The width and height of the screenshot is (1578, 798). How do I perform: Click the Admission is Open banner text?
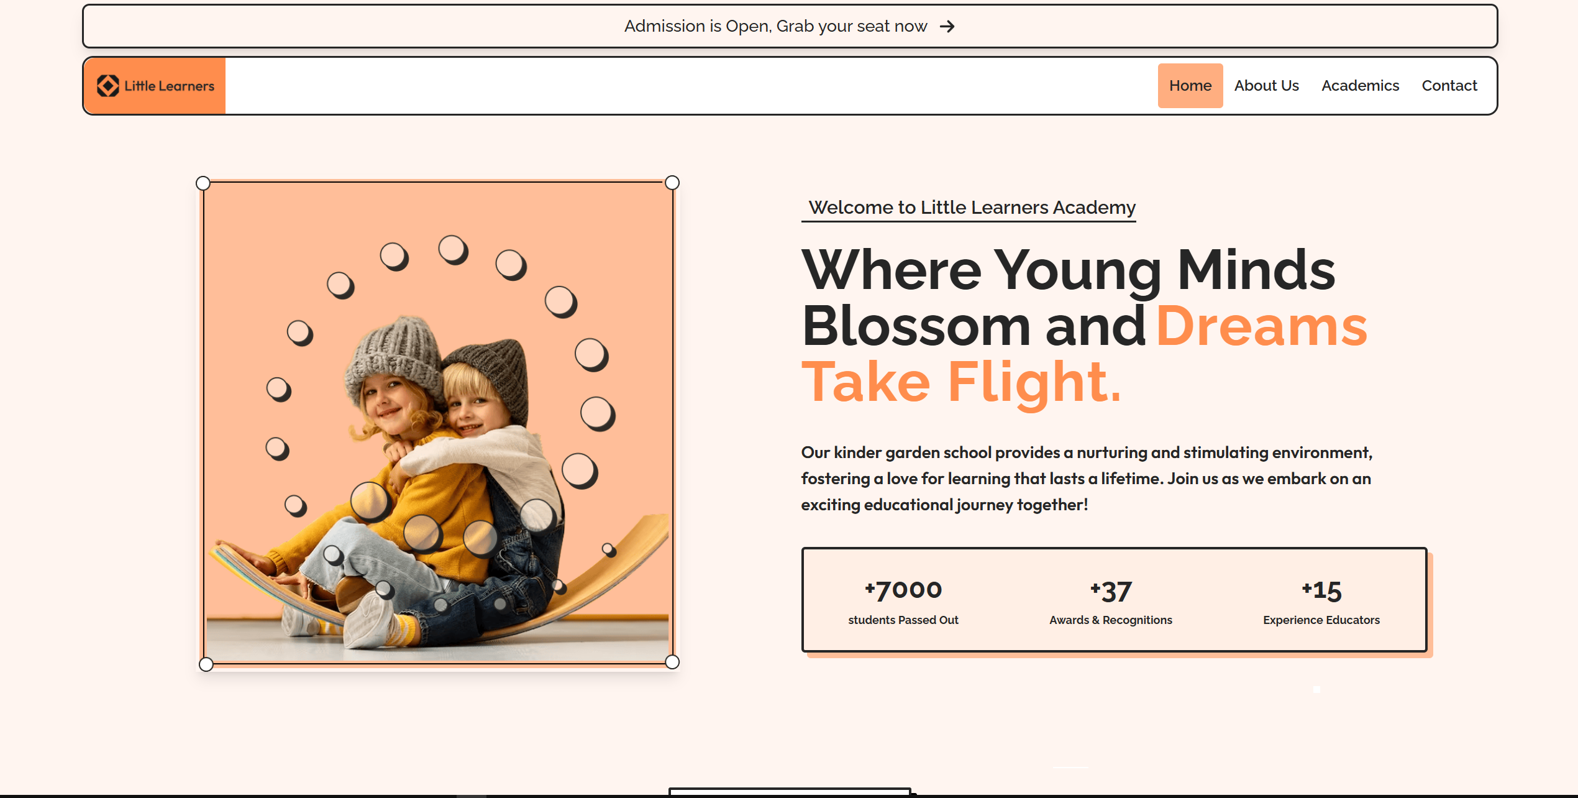click(776, 26)
